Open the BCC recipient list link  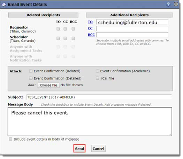point(91,35)
